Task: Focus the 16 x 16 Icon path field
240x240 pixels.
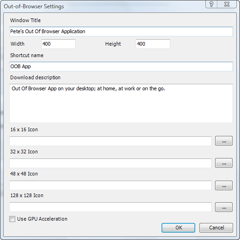Action: pos(110,141)
